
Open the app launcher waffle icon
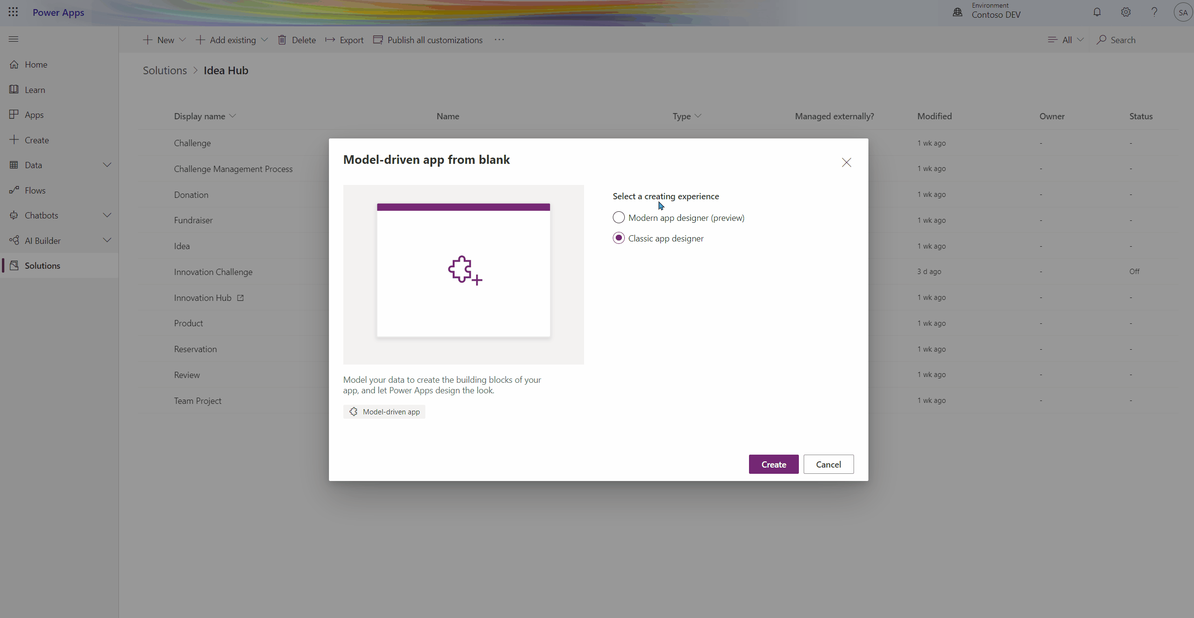click(13, 12)
